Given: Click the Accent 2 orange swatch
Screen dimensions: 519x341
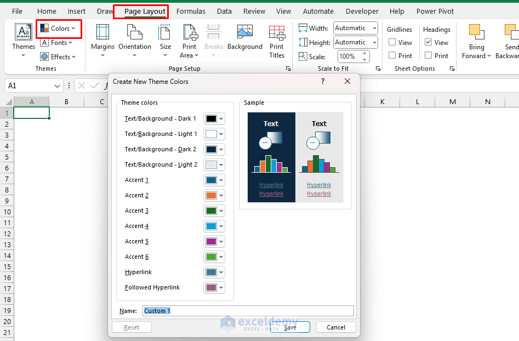Looking at the screenshot, I should (211, 195).
